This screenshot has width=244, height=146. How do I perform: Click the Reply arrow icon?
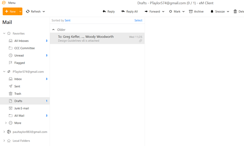point(104,11)
